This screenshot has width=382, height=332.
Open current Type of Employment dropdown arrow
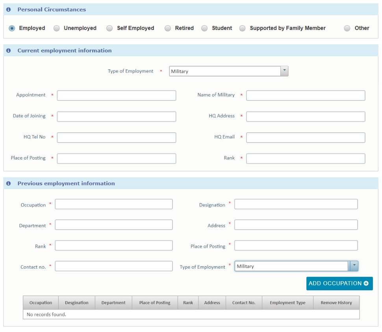(284, 71)
